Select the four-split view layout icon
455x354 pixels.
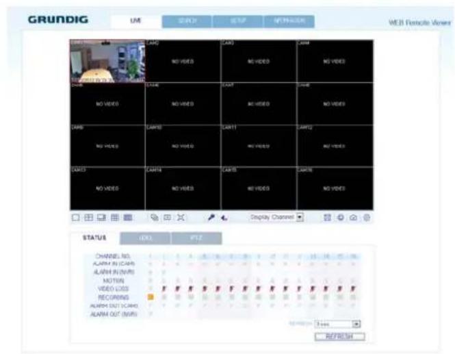[88, 218]
